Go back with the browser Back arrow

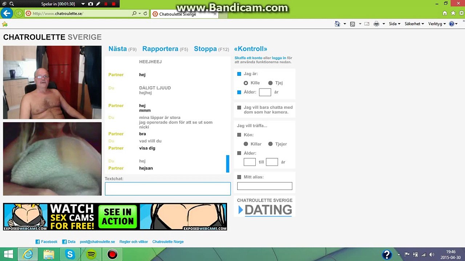click(x=7, y=14)
